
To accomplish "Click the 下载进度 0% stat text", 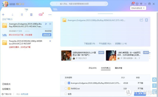I will tap(90, 43).
